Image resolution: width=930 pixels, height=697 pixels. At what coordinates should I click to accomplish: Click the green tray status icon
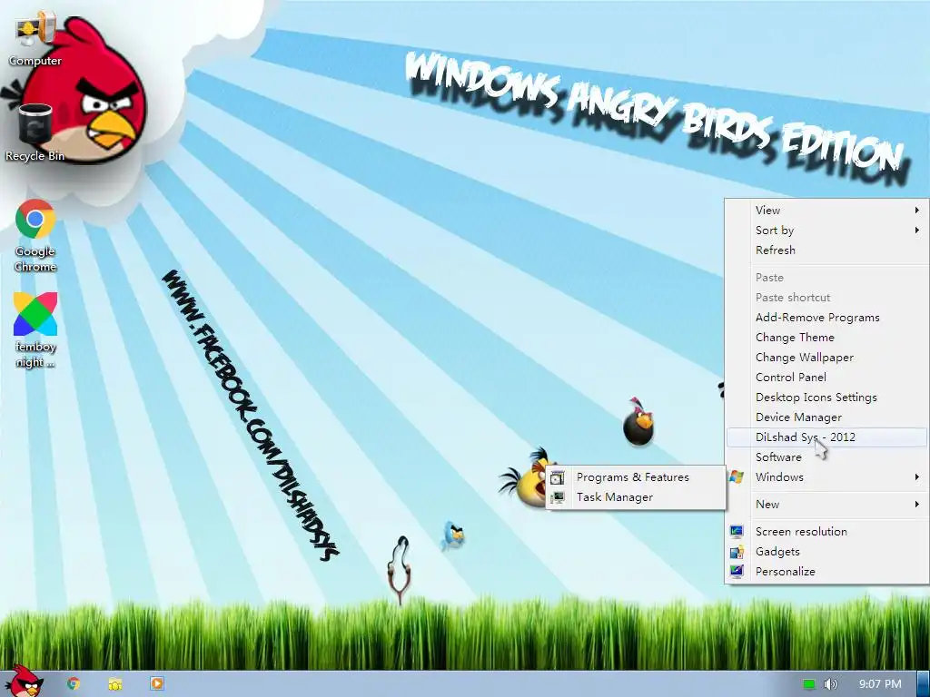[x=808, y=684]
